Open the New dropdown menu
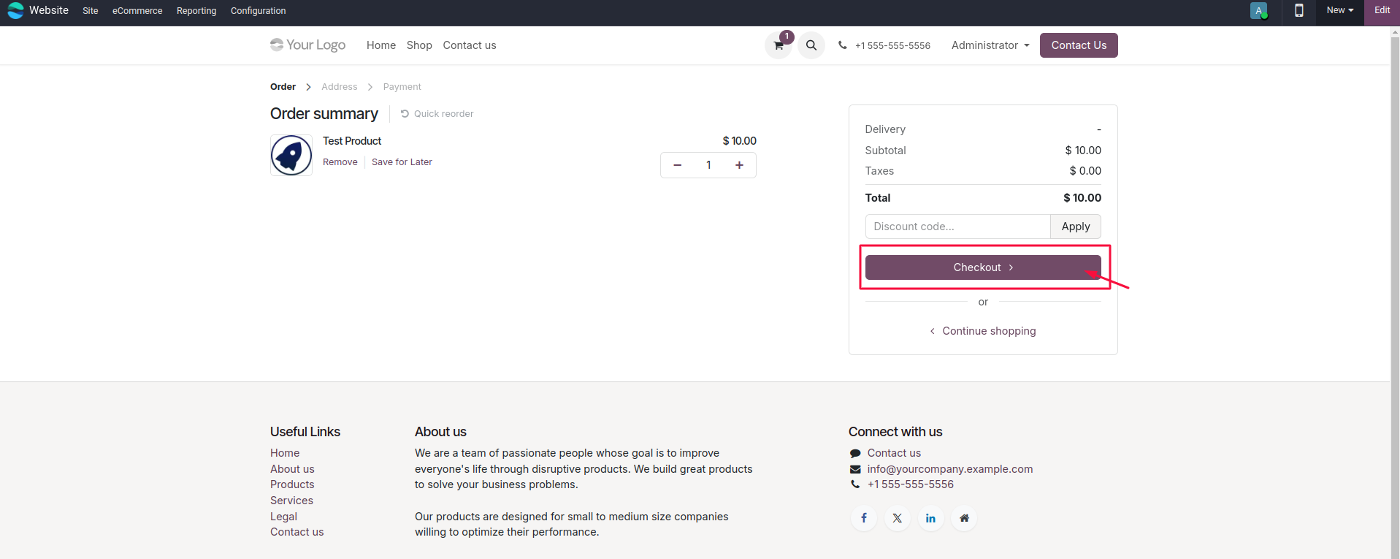Screen dimensions: 1400x559 [1339, 10]
